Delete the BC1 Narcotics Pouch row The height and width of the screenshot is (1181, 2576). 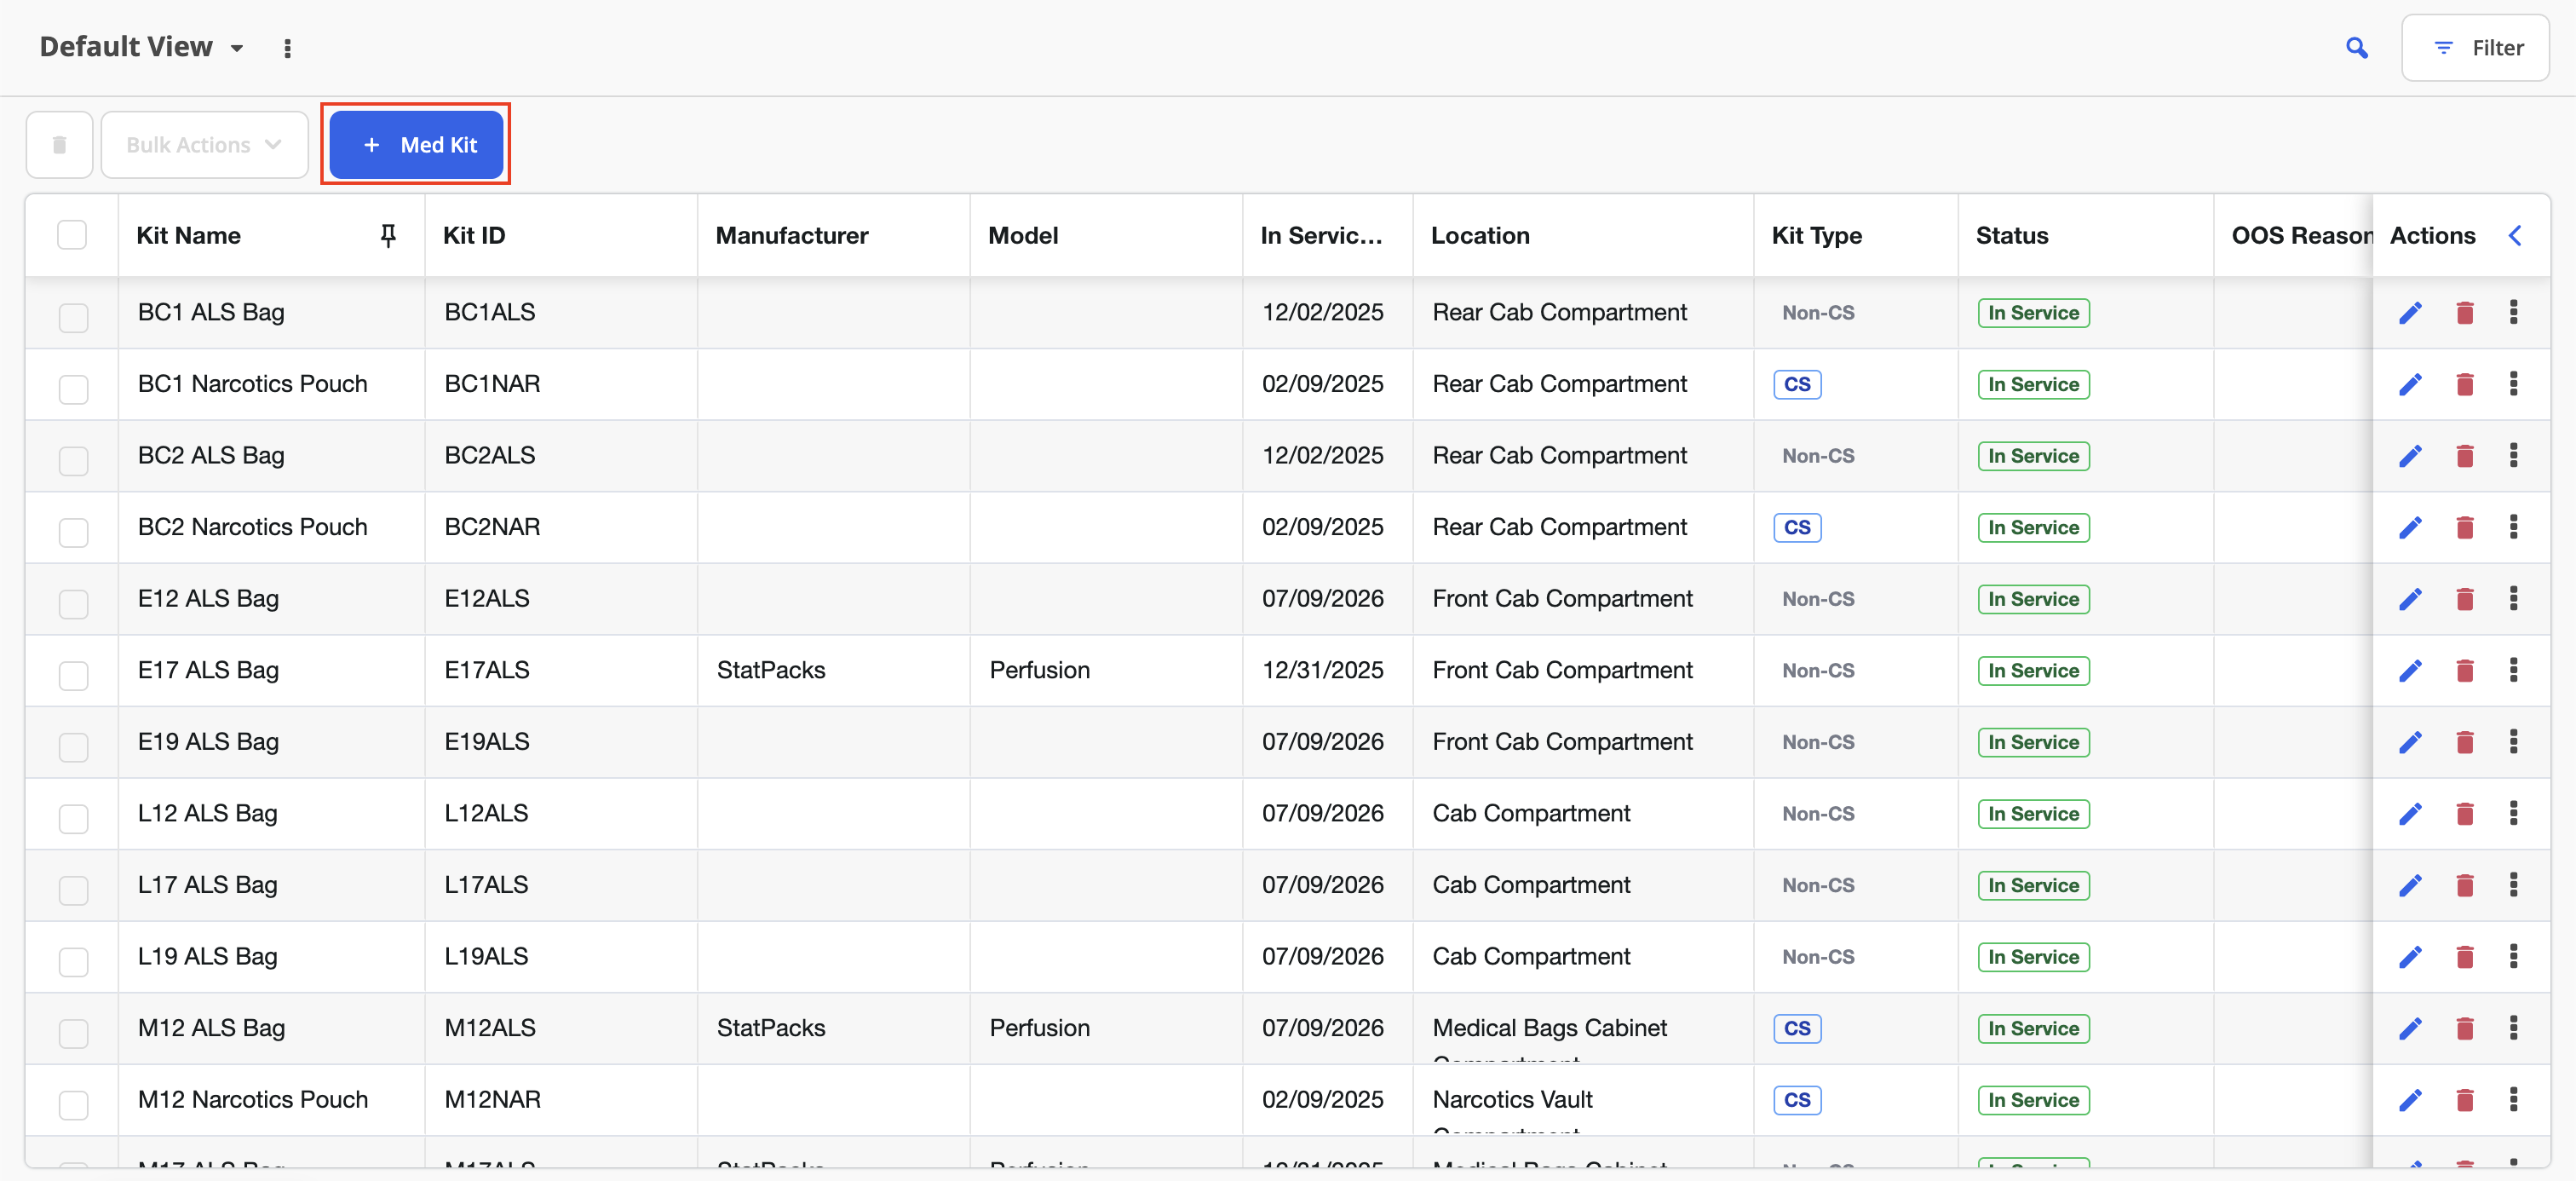click(x=2465, y=384)
